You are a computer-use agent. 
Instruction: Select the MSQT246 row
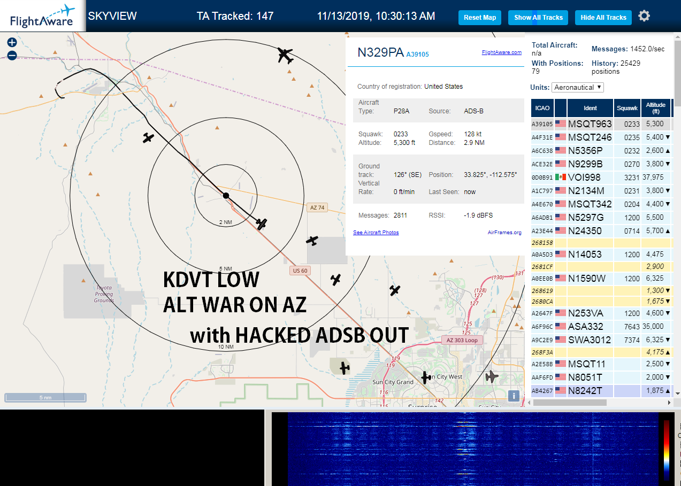[x=601, y=137]
